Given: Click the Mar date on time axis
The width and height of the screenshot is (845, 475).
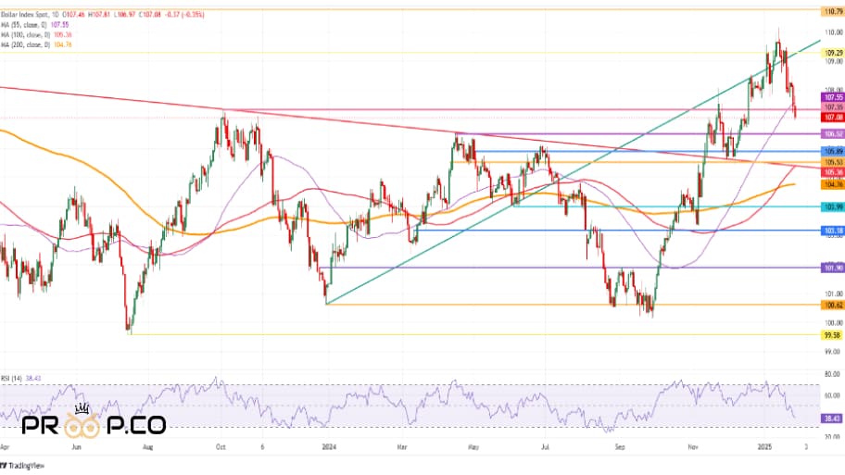Looking at the screenshot, I should [x=401, y=447].
